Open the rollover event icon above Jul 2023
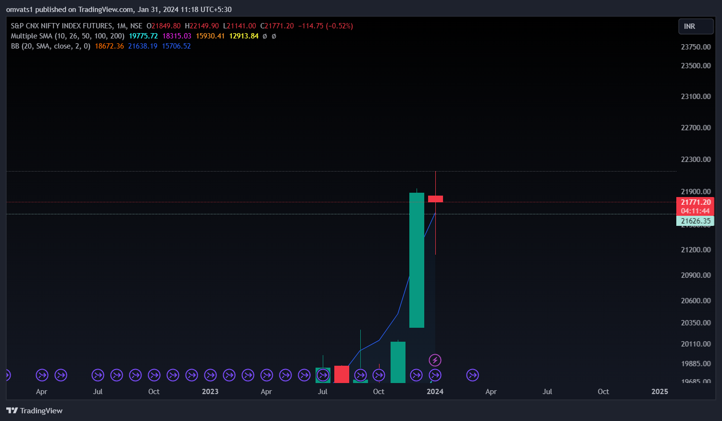 pos(323,375)
